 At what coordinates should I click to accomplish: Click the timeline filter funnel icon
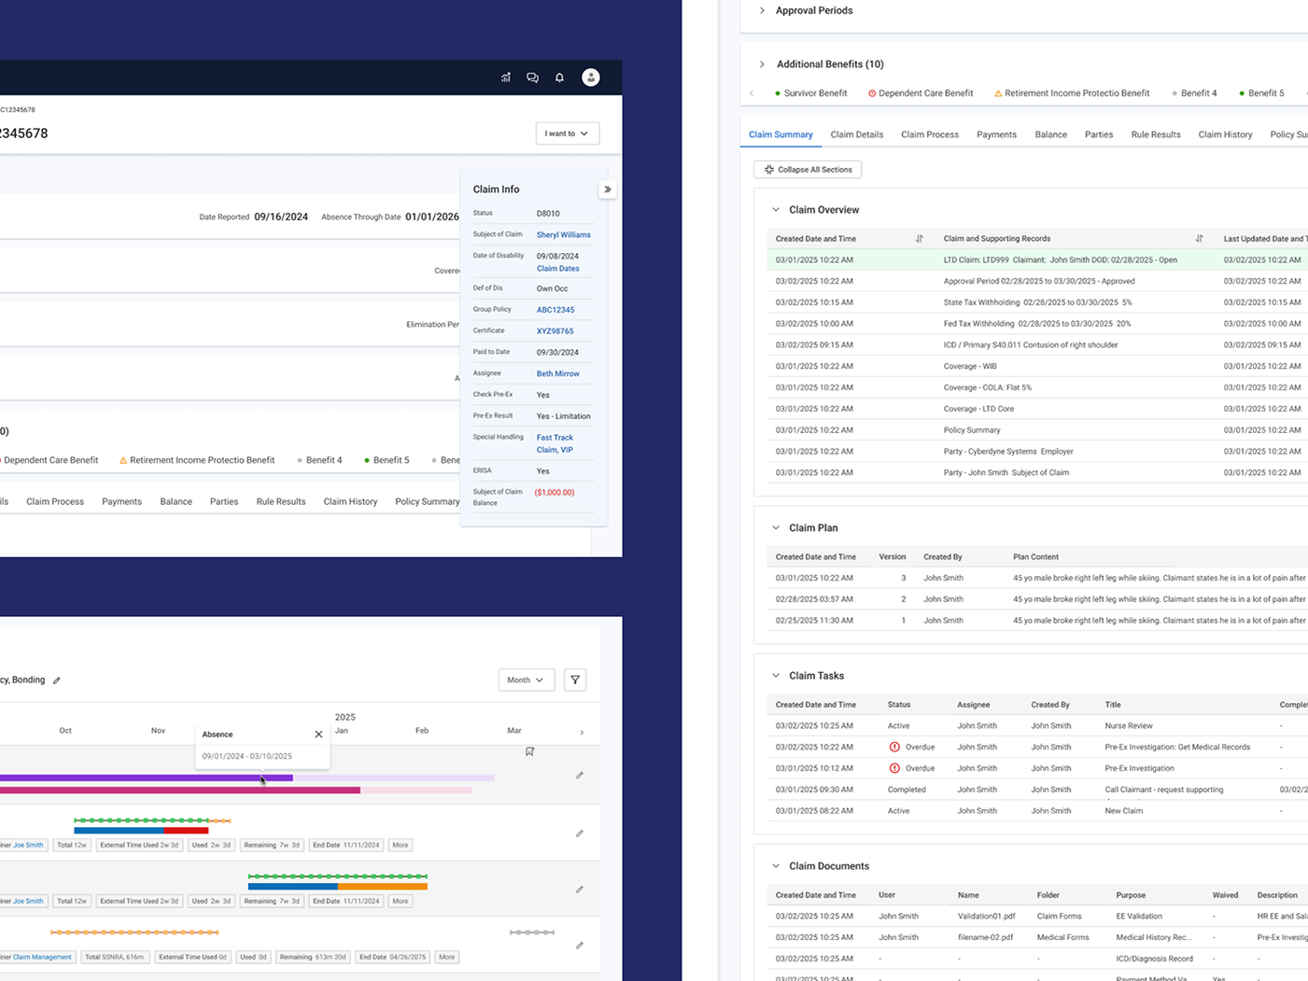[x=575, y=680]
